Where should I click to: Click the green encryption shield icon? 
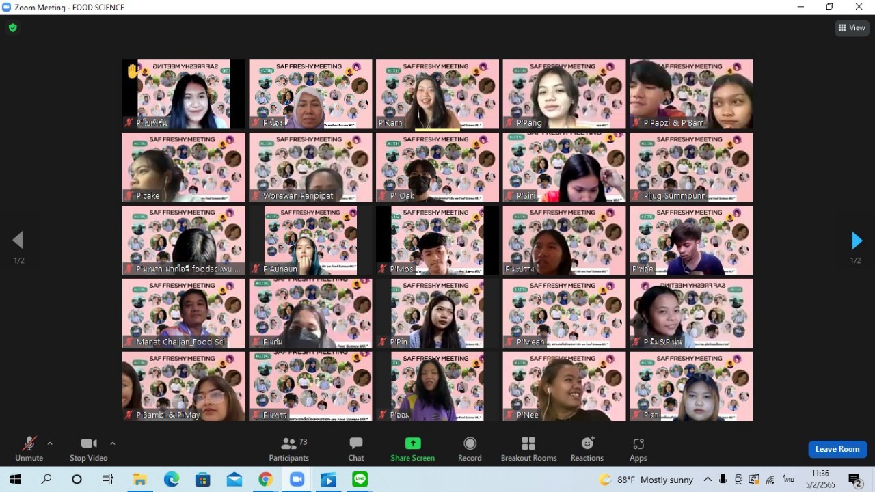click(12, 28)
